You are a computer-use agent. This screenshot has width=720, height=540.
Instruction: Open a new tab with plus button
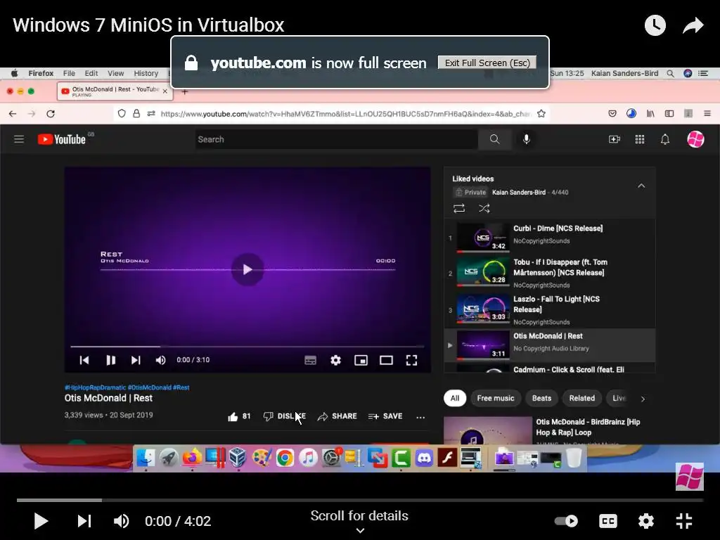185,92
